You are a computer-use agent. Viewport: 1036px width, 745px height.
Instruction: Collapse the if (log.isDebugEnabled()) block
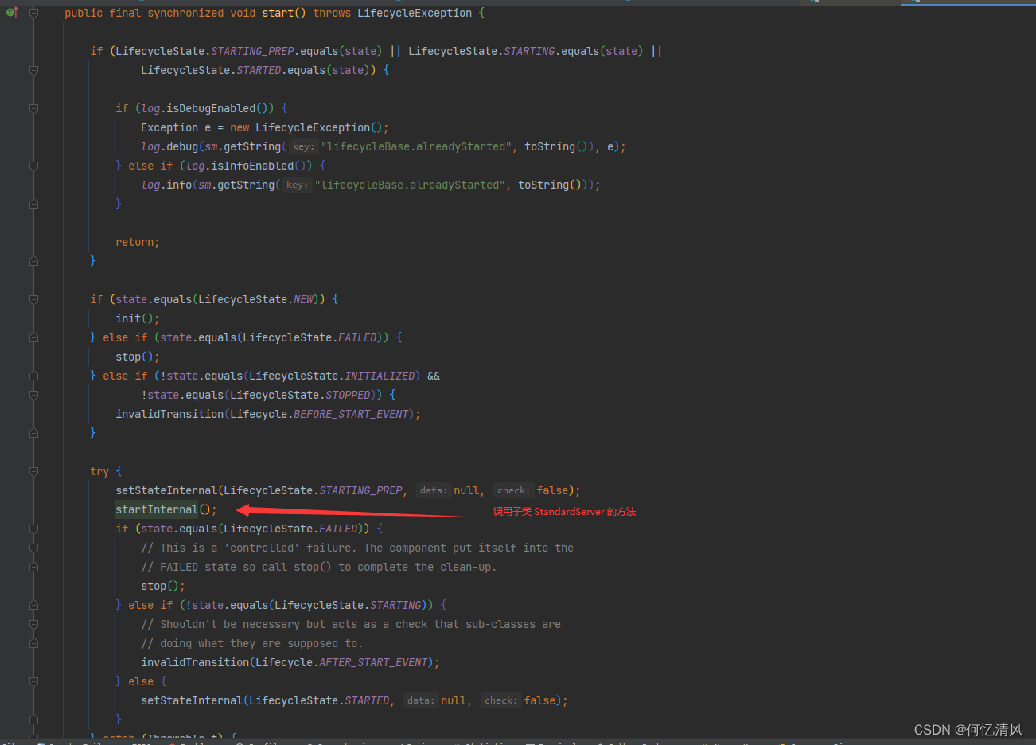pos(33,108)
